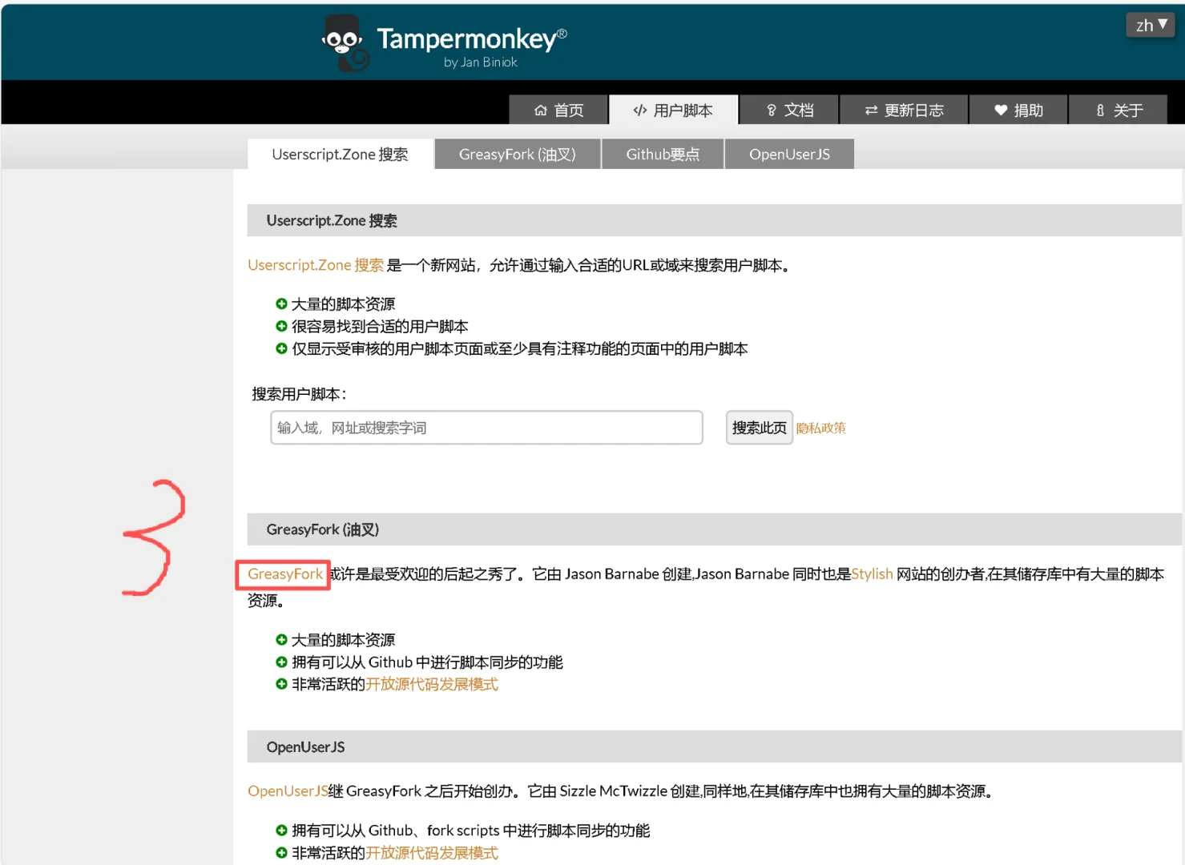Follow the Userscript.Zone 搜索 orange link
This screenshot has width=1185, height=865.
316,265
